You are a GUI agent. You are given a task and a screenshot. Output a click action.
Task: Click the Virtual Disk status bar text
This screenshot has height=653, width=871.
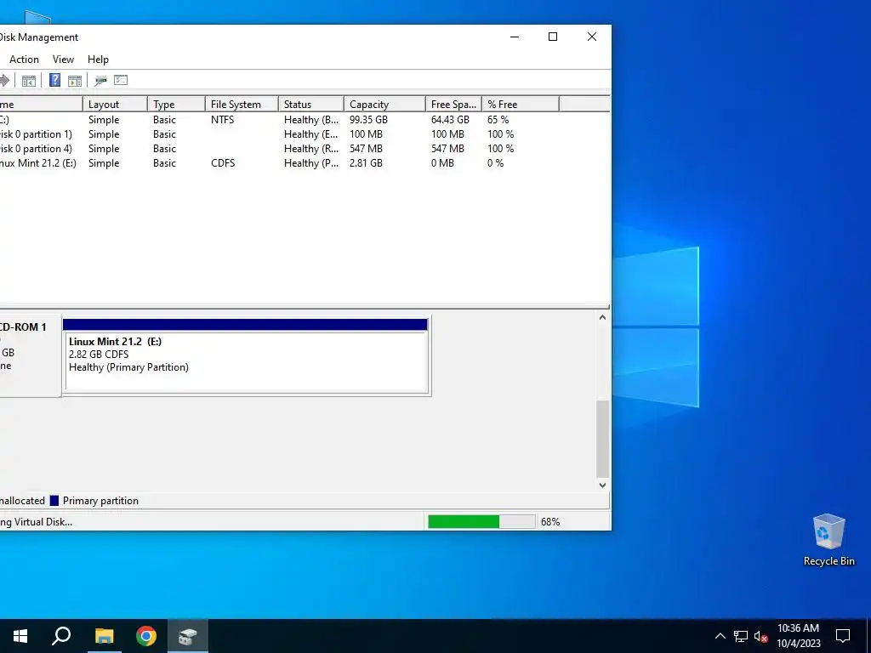coord(36,522)
